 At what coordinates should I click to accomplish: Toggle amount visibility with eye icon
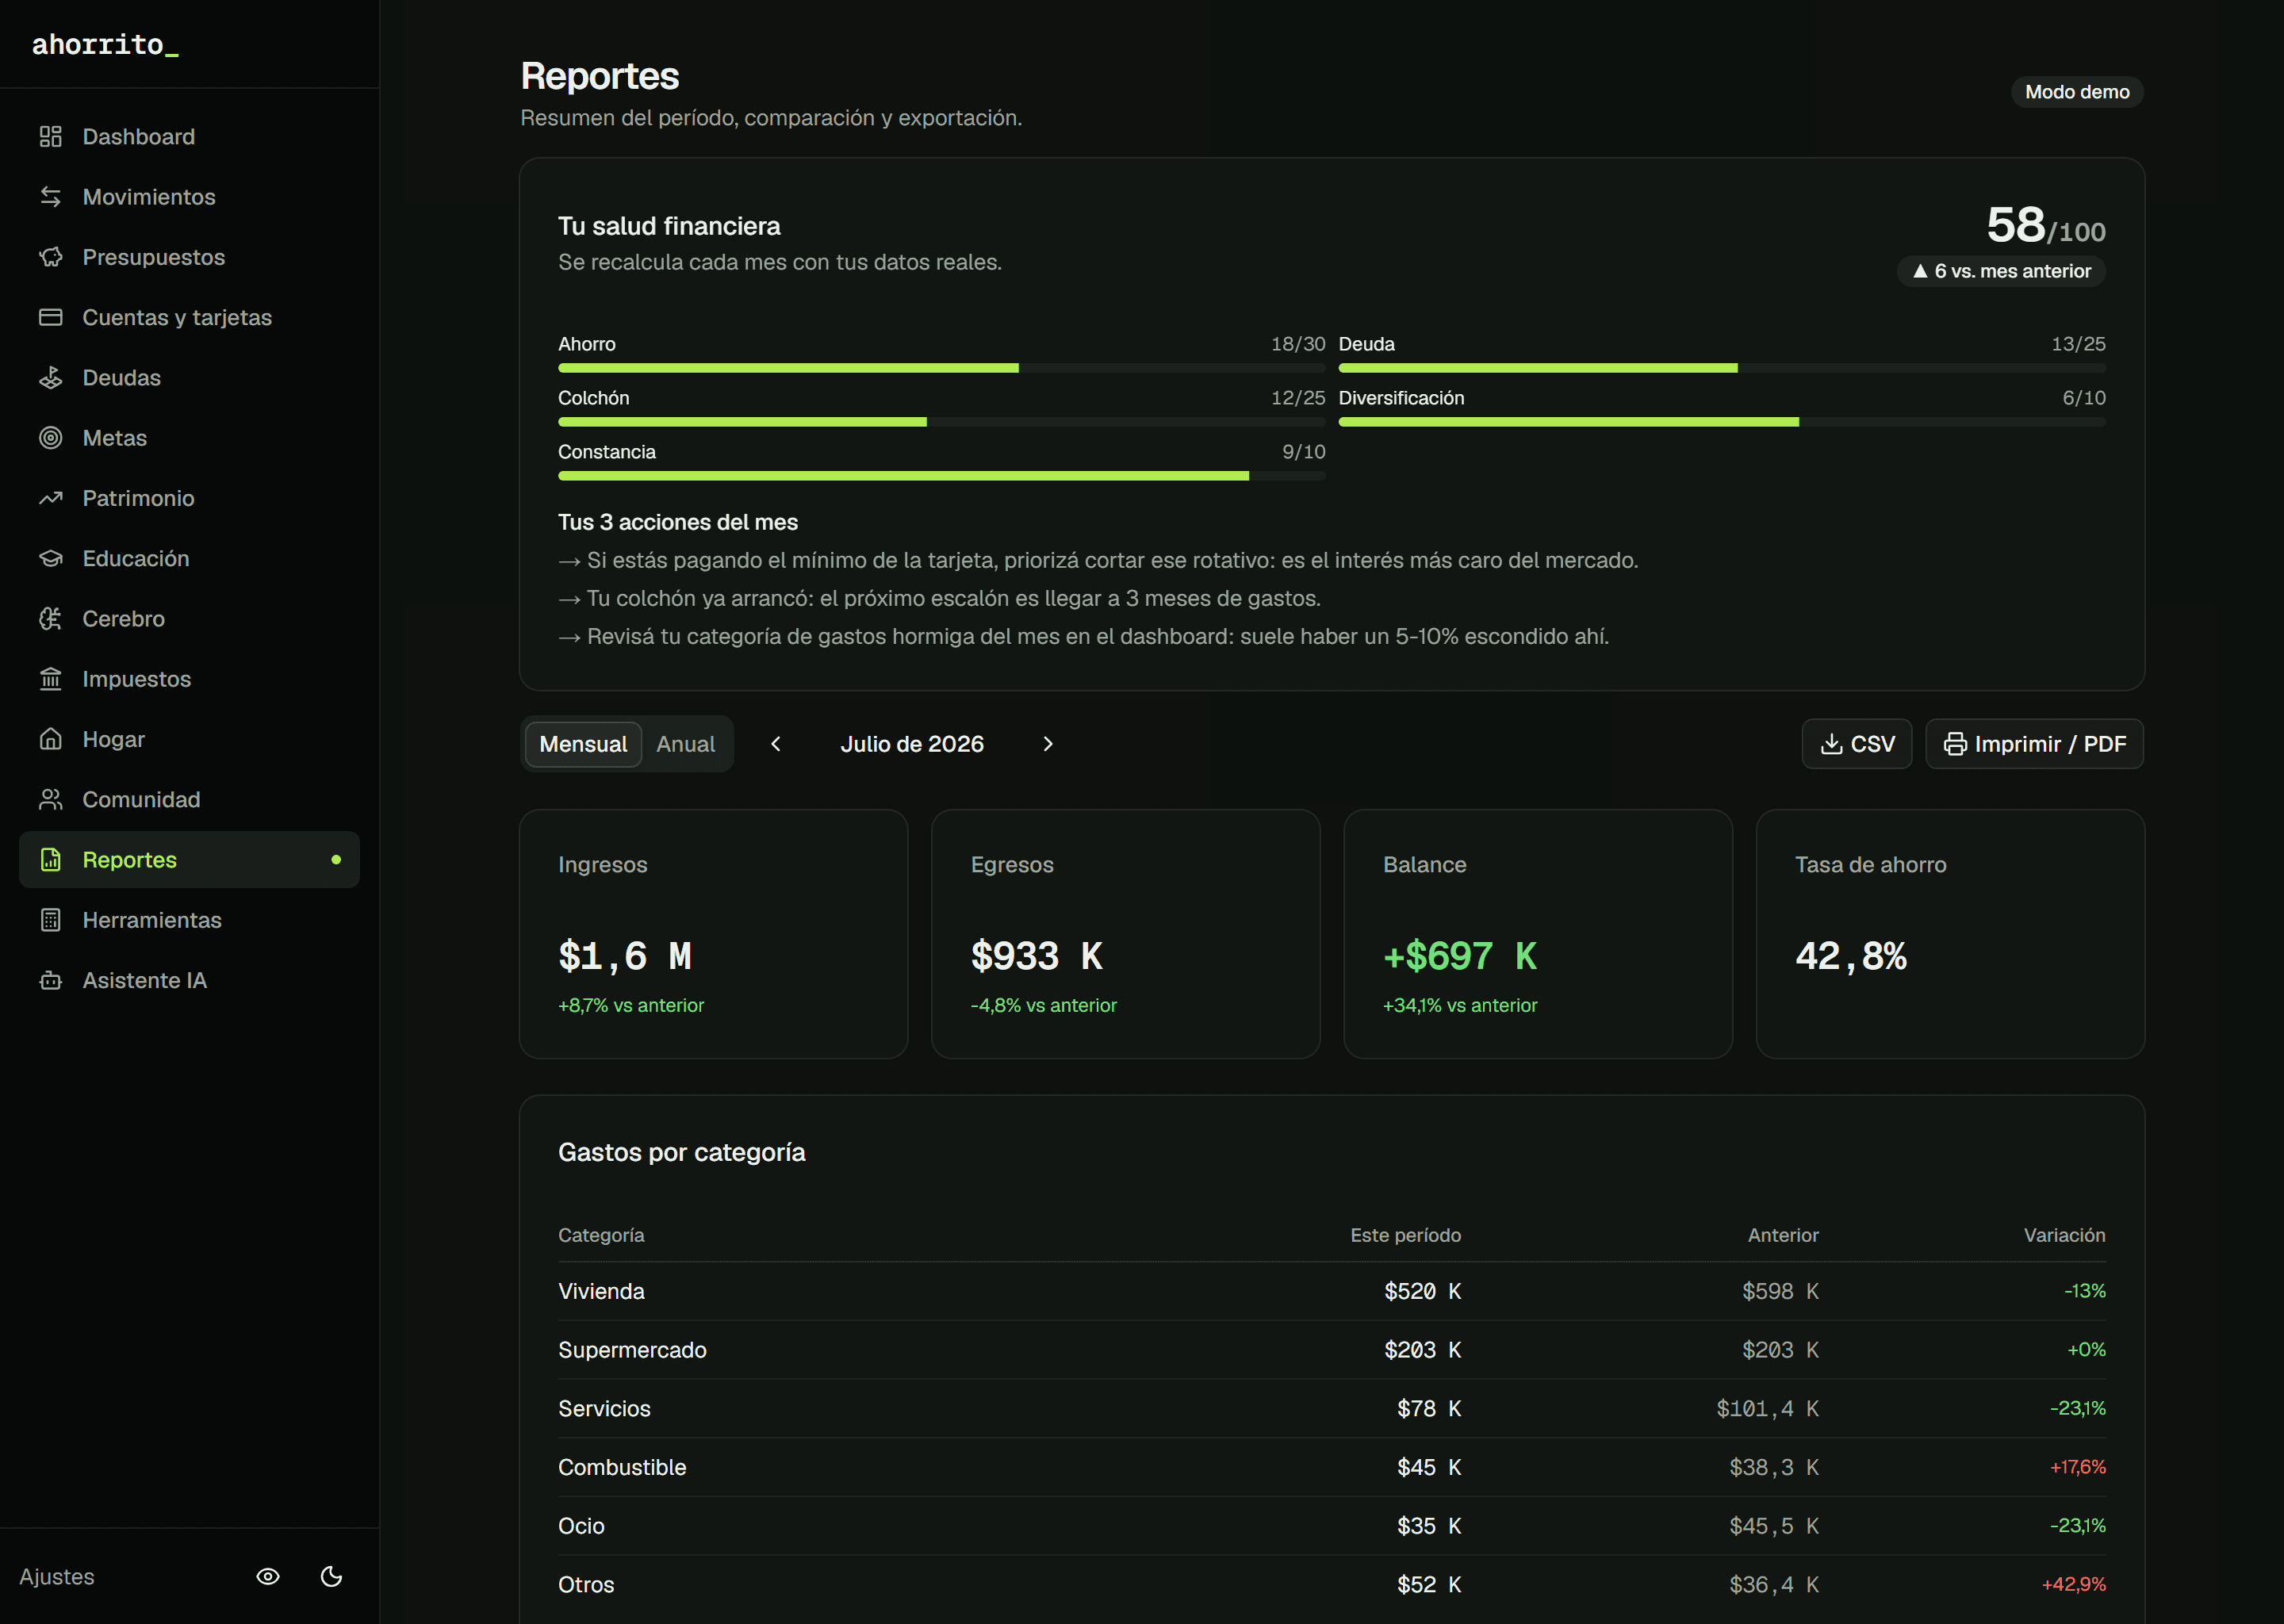[268, 1576]
